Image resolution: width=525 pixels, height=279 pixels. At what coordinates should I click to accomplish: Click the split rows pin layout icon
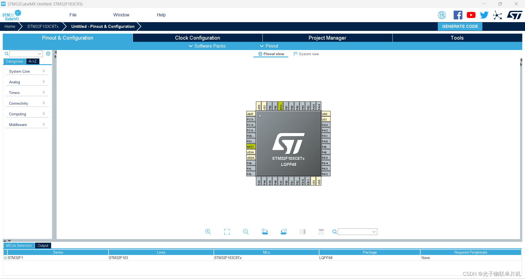[321, 232]
